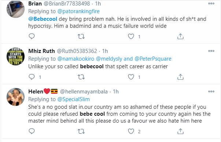Image resolution: width=221 pixels, height=142 pixels.
Task: Share Mhiz Ruth's tweet
Action: click(x=180, y=77)
